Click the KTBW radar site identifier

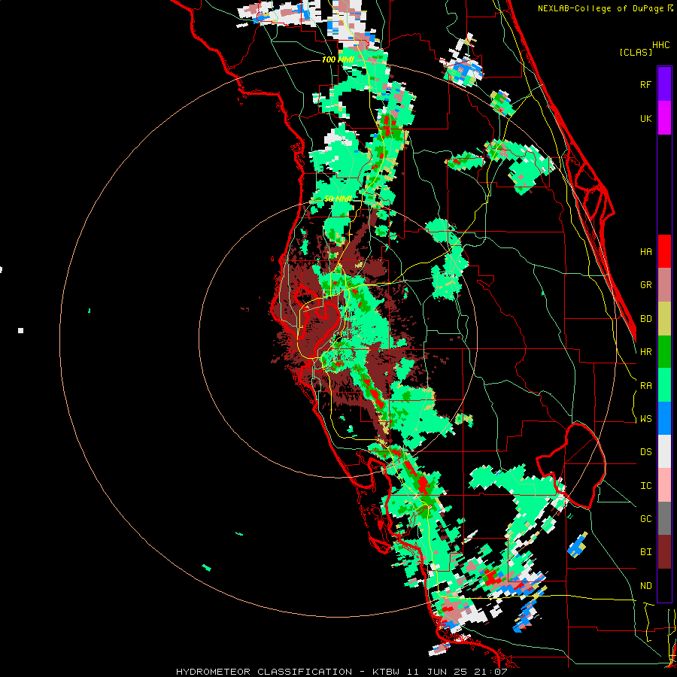pos(386,672)
